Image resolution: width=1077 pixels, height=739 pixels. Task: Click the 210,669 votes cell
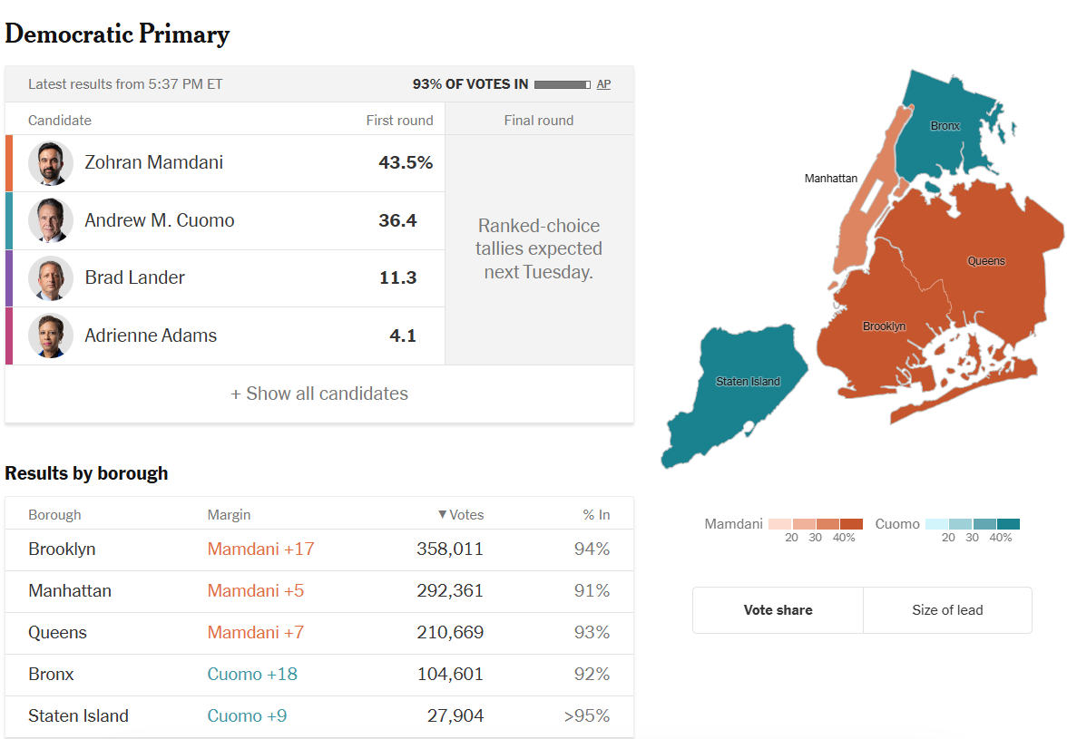point(450,633)
